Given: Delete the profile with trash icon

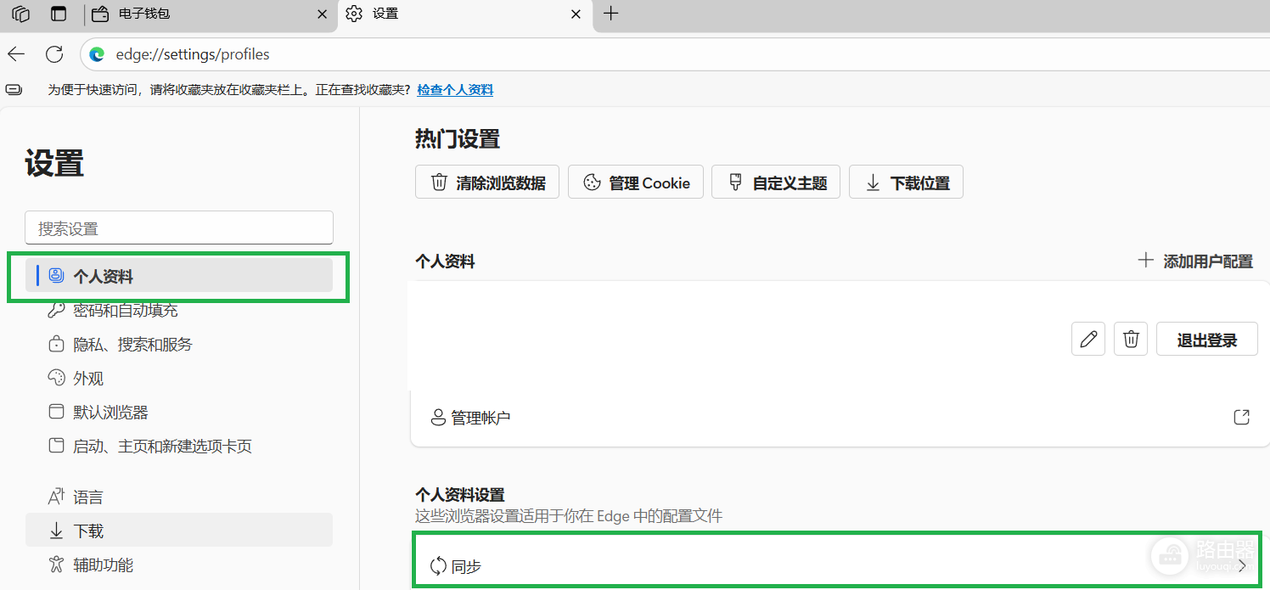Looking at the screenshot, I should [1131, 340].
